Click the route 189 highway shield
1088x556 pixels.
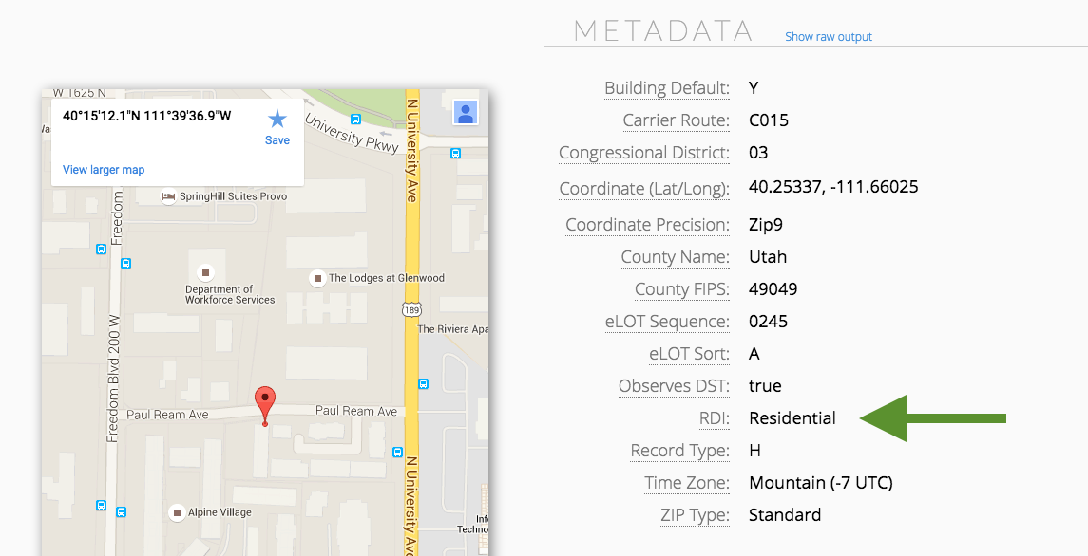(412, 310)
